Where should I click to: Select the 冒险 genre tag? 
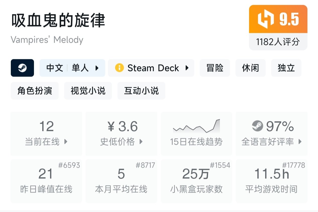tap(215, 68)
